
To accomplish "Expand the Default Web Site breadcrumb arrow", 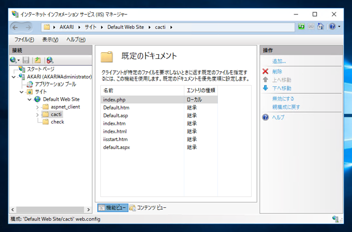I will tap(150, 27).
